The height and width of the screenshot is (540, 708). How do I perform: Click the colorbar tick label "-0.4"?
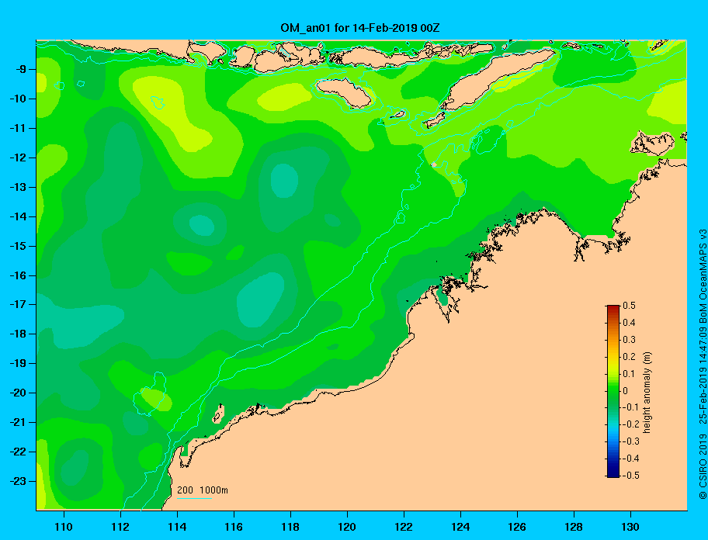click(631, 459)
